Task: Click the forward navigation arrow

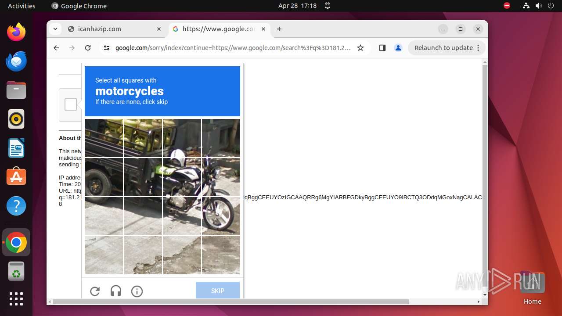Action: click(72, 48)
